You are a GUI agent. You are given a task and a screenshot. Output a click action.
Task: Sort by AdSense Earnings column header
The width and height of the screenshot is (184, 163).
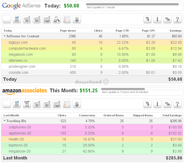point(176,31)
